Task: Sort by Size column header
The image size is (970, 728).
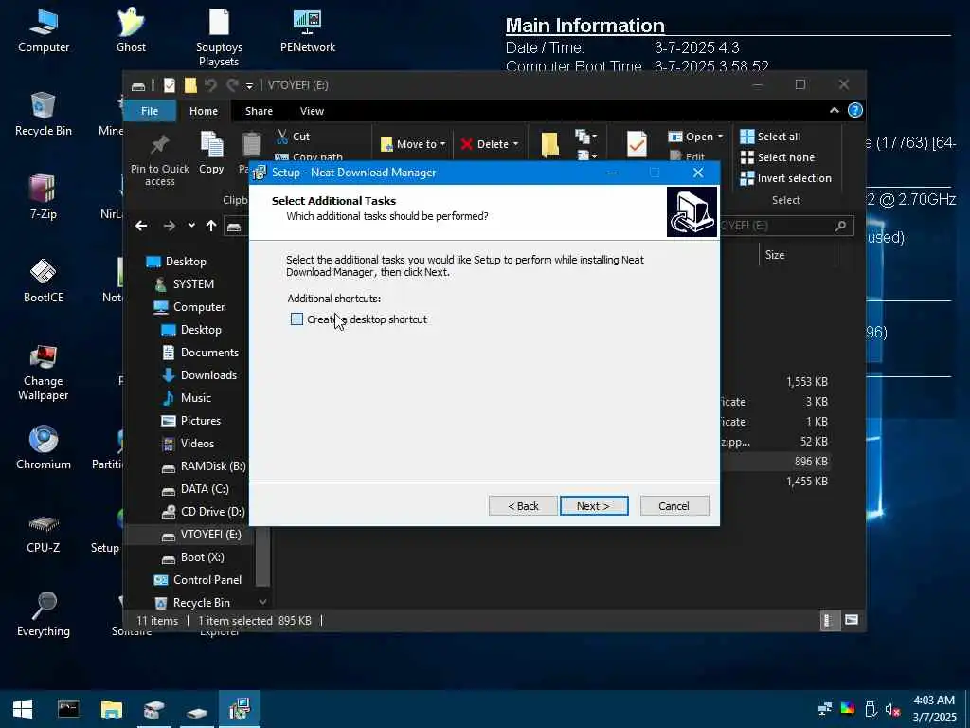Action: click(797, 254)
